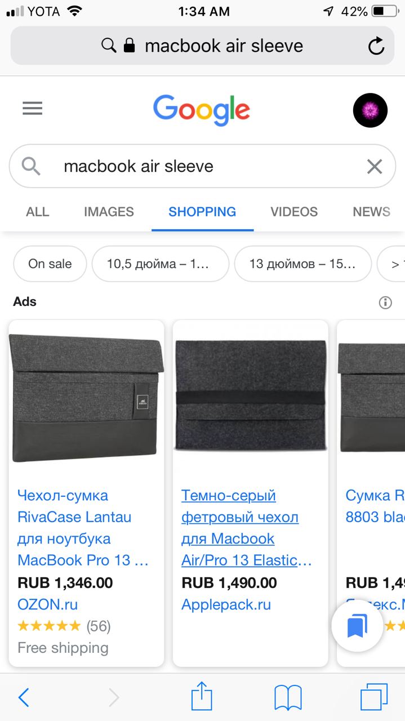This screenshot has height=721, width=405.
Task: Tap the Free shipping label
Action: [63, 648]
